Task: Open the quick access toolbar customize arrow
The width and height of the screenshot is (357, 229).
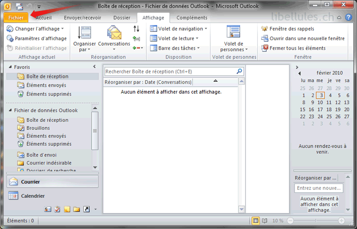Action: [39, 7]
